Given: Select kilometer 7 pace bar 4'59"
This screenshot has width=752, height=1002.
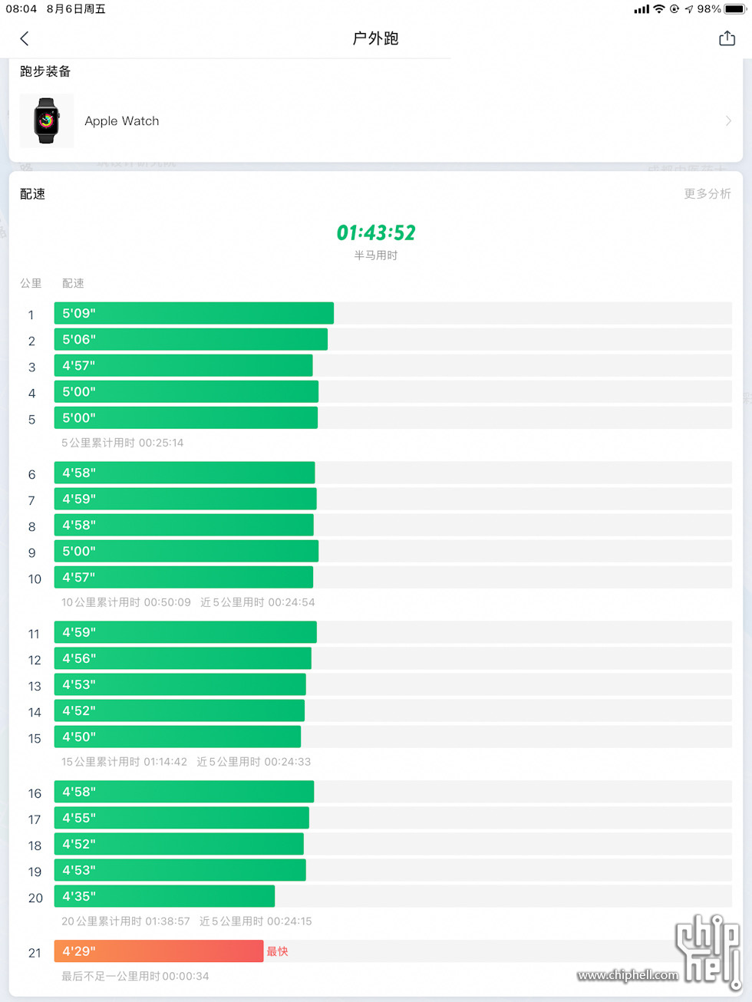Looking at the screenshot, I should tap(186, 499).
